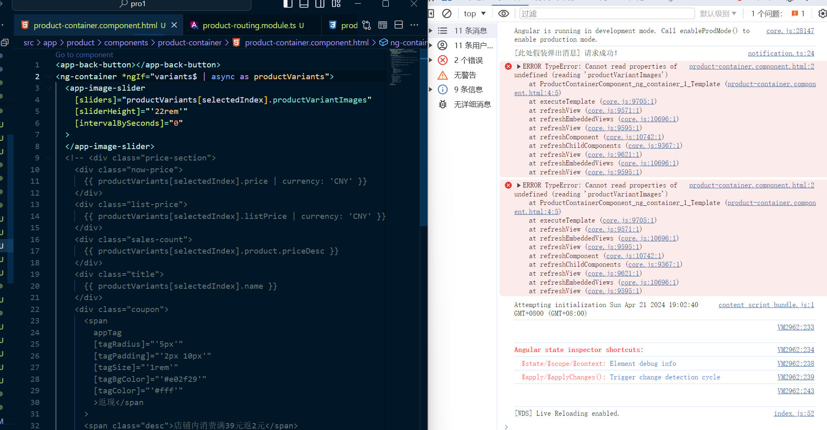The image size is (827, 430).
Task: Open the core.js:28147 source link
Action: tap(790, 31)
